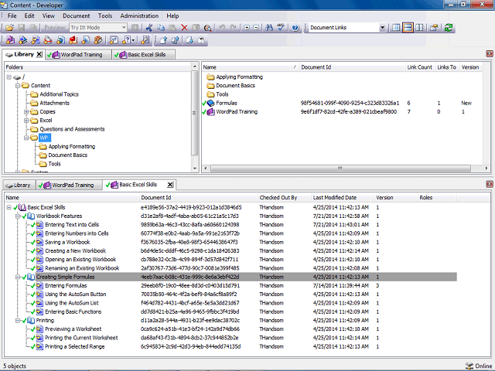Select the Saving a Workbook topic
This screenshot has height=371, width=495.
(67, 242)
